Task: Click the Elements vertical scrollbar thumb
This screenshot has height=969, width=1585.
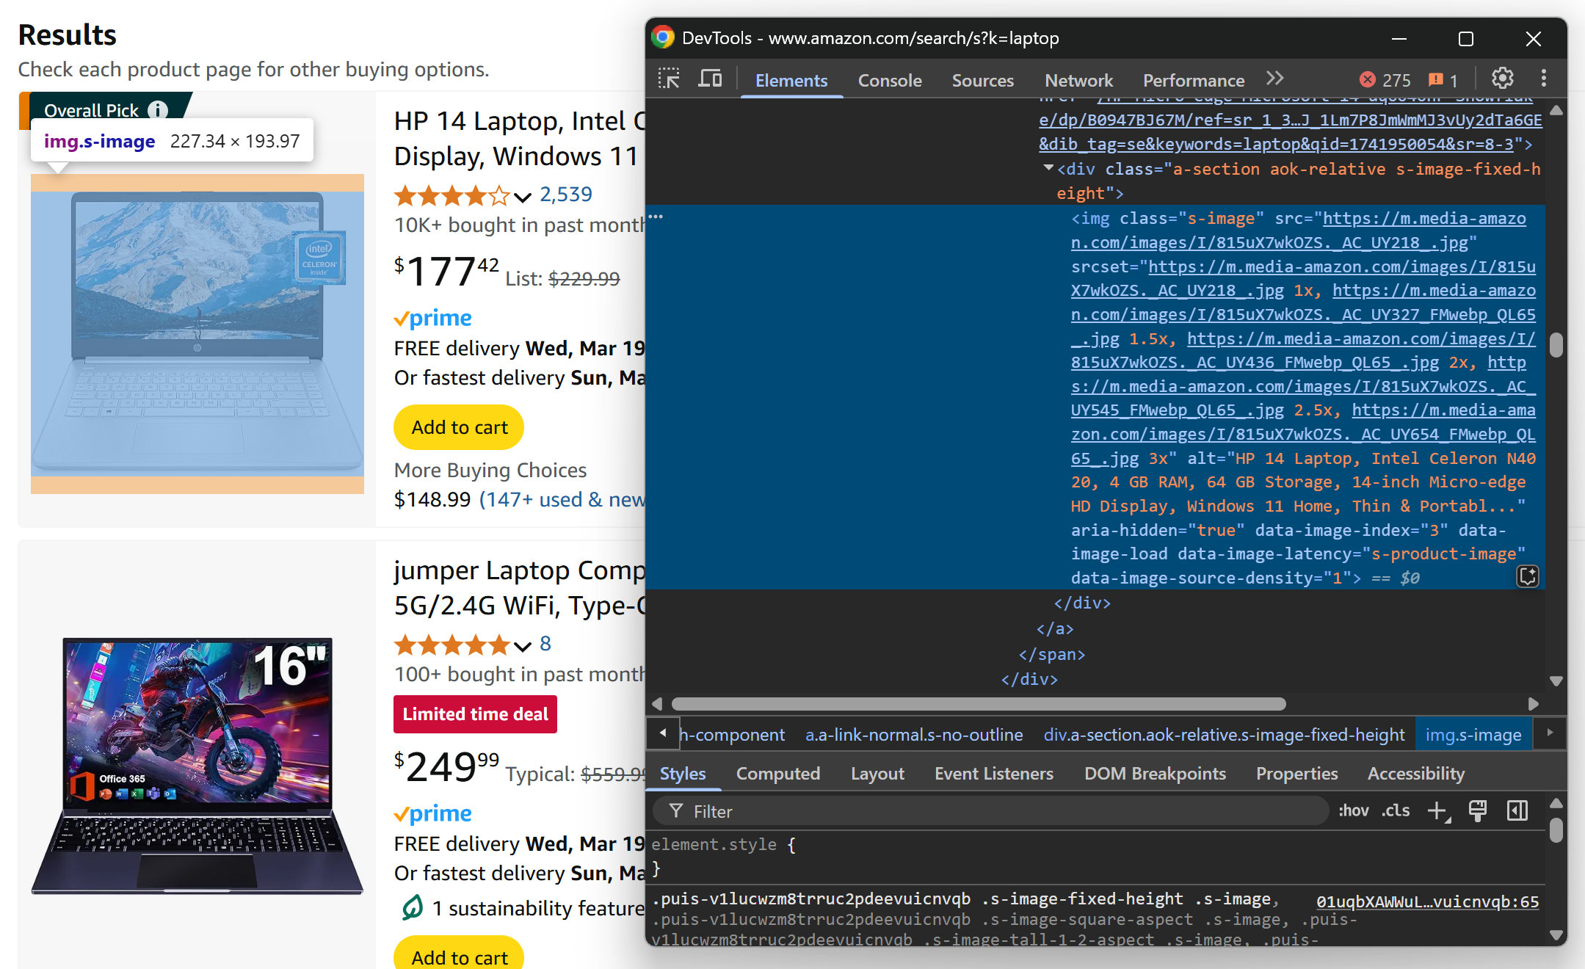Action: 1556,345
